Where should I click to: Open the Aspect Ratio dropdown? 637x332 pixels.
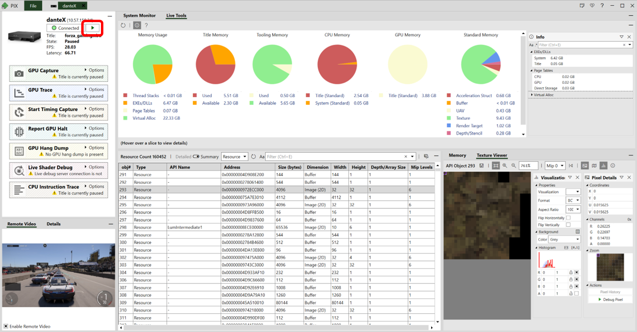[x=574, y=210]
